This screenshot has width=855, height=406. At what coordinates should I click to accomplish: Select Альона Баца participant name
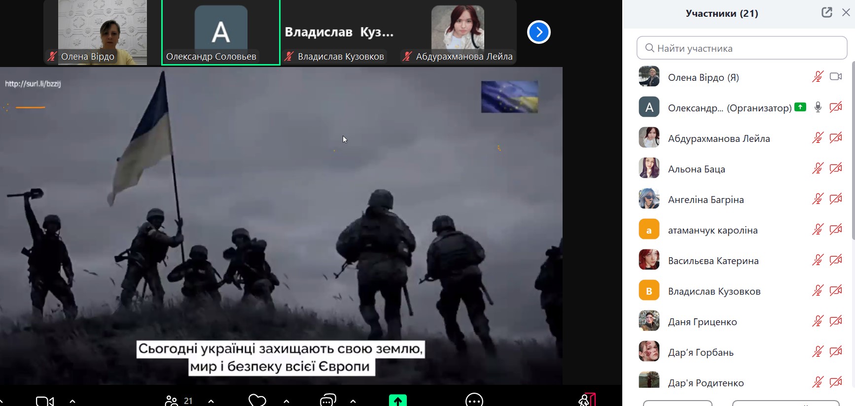(x=696, y=169)
